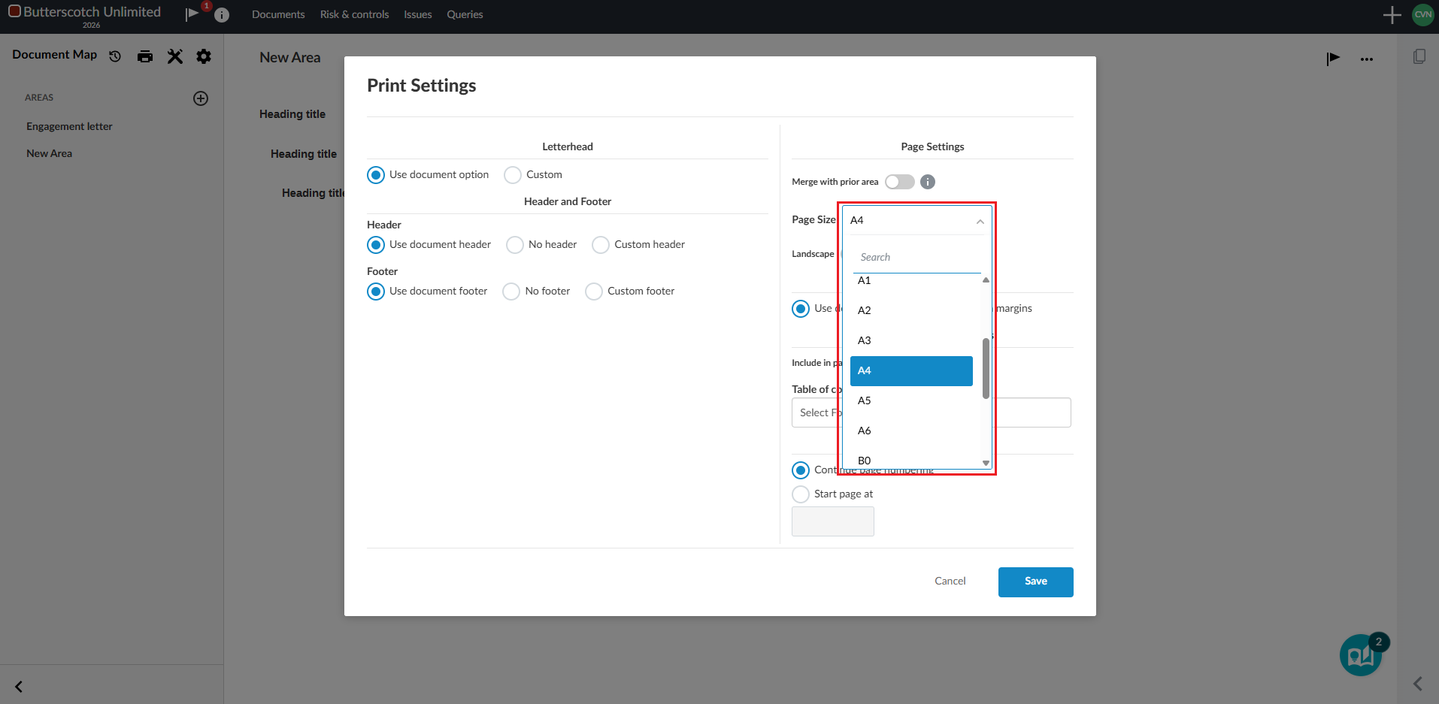
Task: Collapse the left sidebar with arrow
Action: [19, 686]
